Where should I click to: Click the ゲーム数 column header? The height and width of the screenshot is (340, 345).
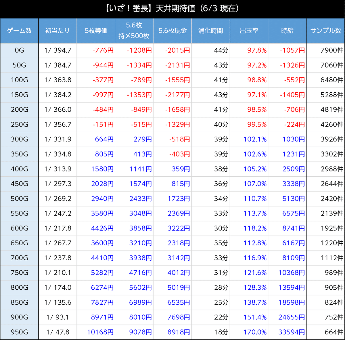click(x=19, y=31)
